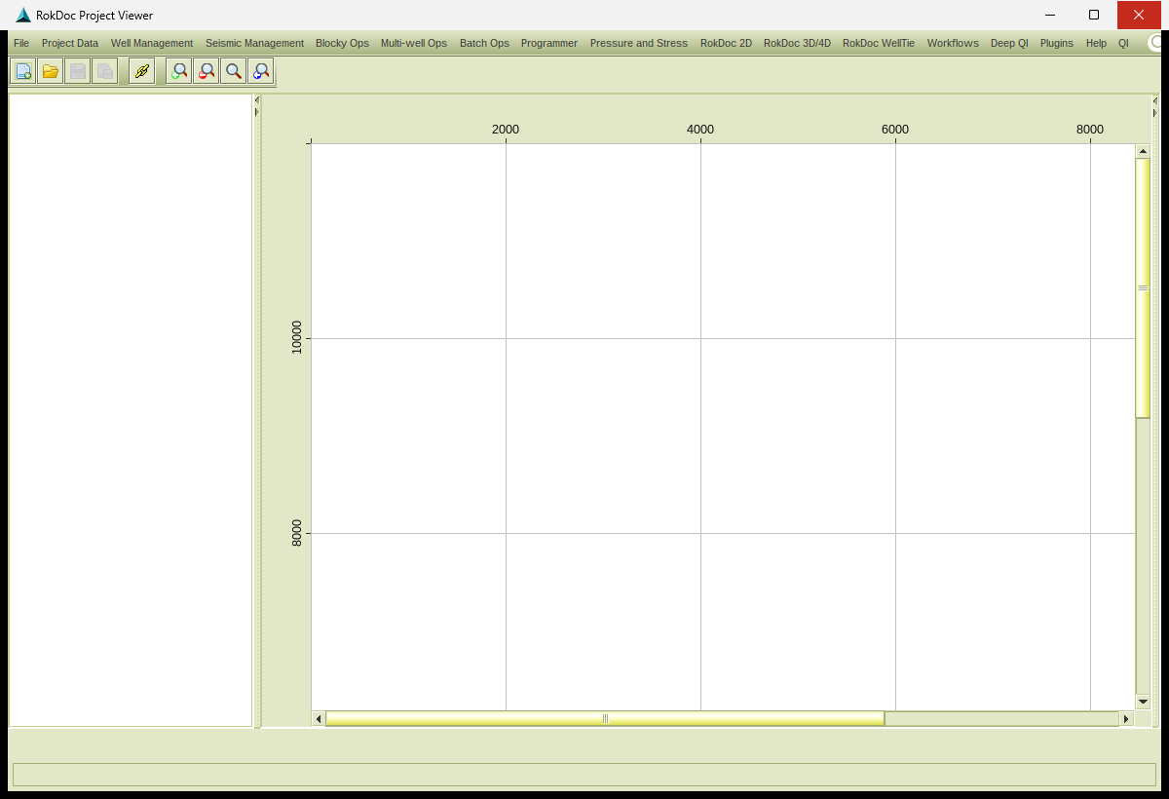
Task: Close the RokDoc Project Viewer window
Action: [x=1139, y=15]
